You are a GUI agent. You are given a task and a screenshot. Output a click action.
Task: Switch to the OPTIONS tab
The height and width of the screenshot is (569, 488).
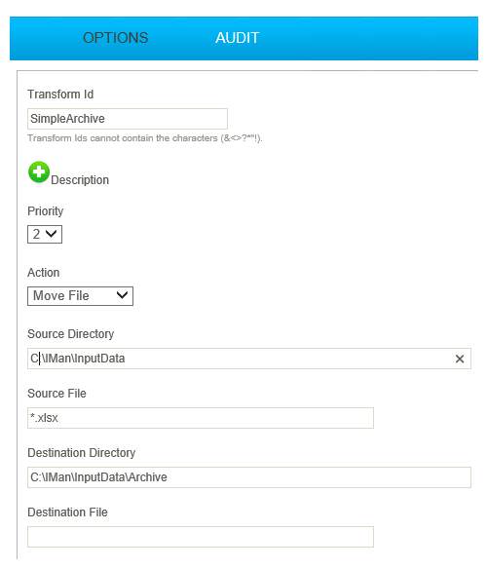[115, 38]
